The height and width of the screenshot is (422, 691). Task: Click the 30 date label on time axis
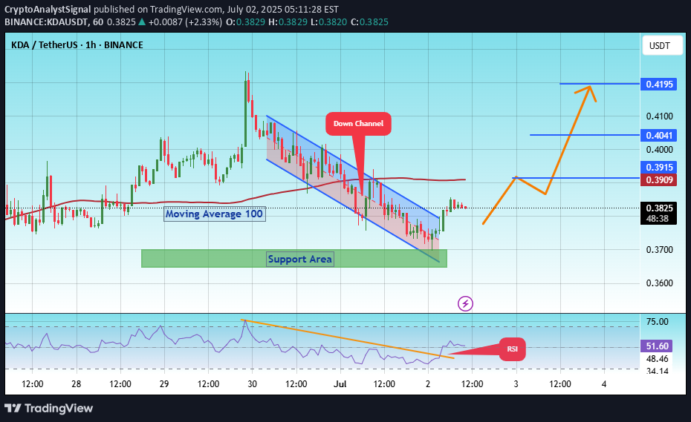[x=252, y=384]
